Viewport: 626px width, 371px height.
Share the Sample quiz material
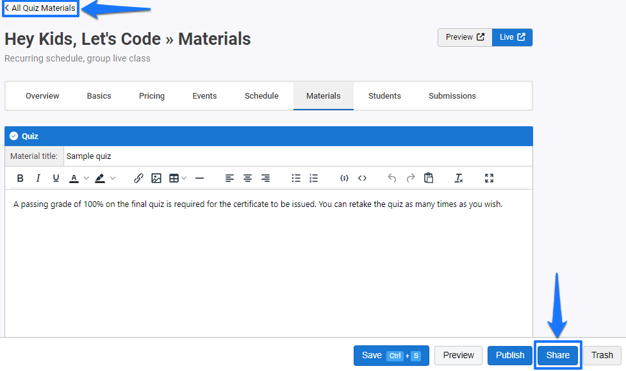557,355
